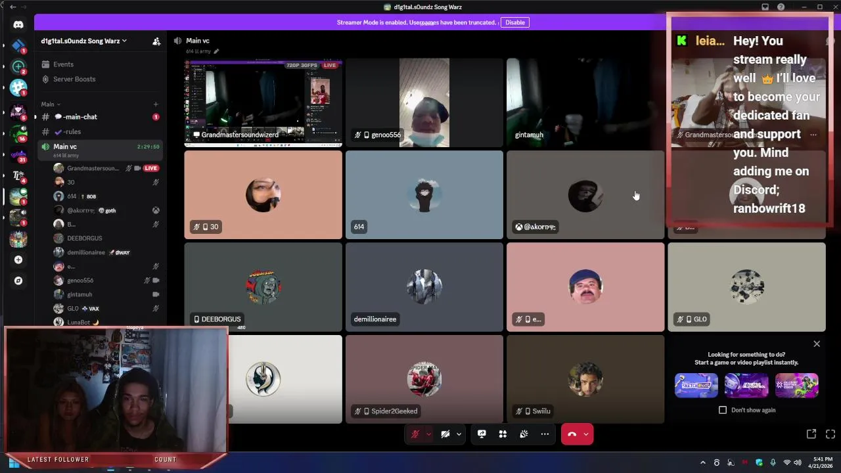Image resolution: width=841 pixels, height=473 pixels.
Task: Select the GLO call tile
Action: click(746, 287)
